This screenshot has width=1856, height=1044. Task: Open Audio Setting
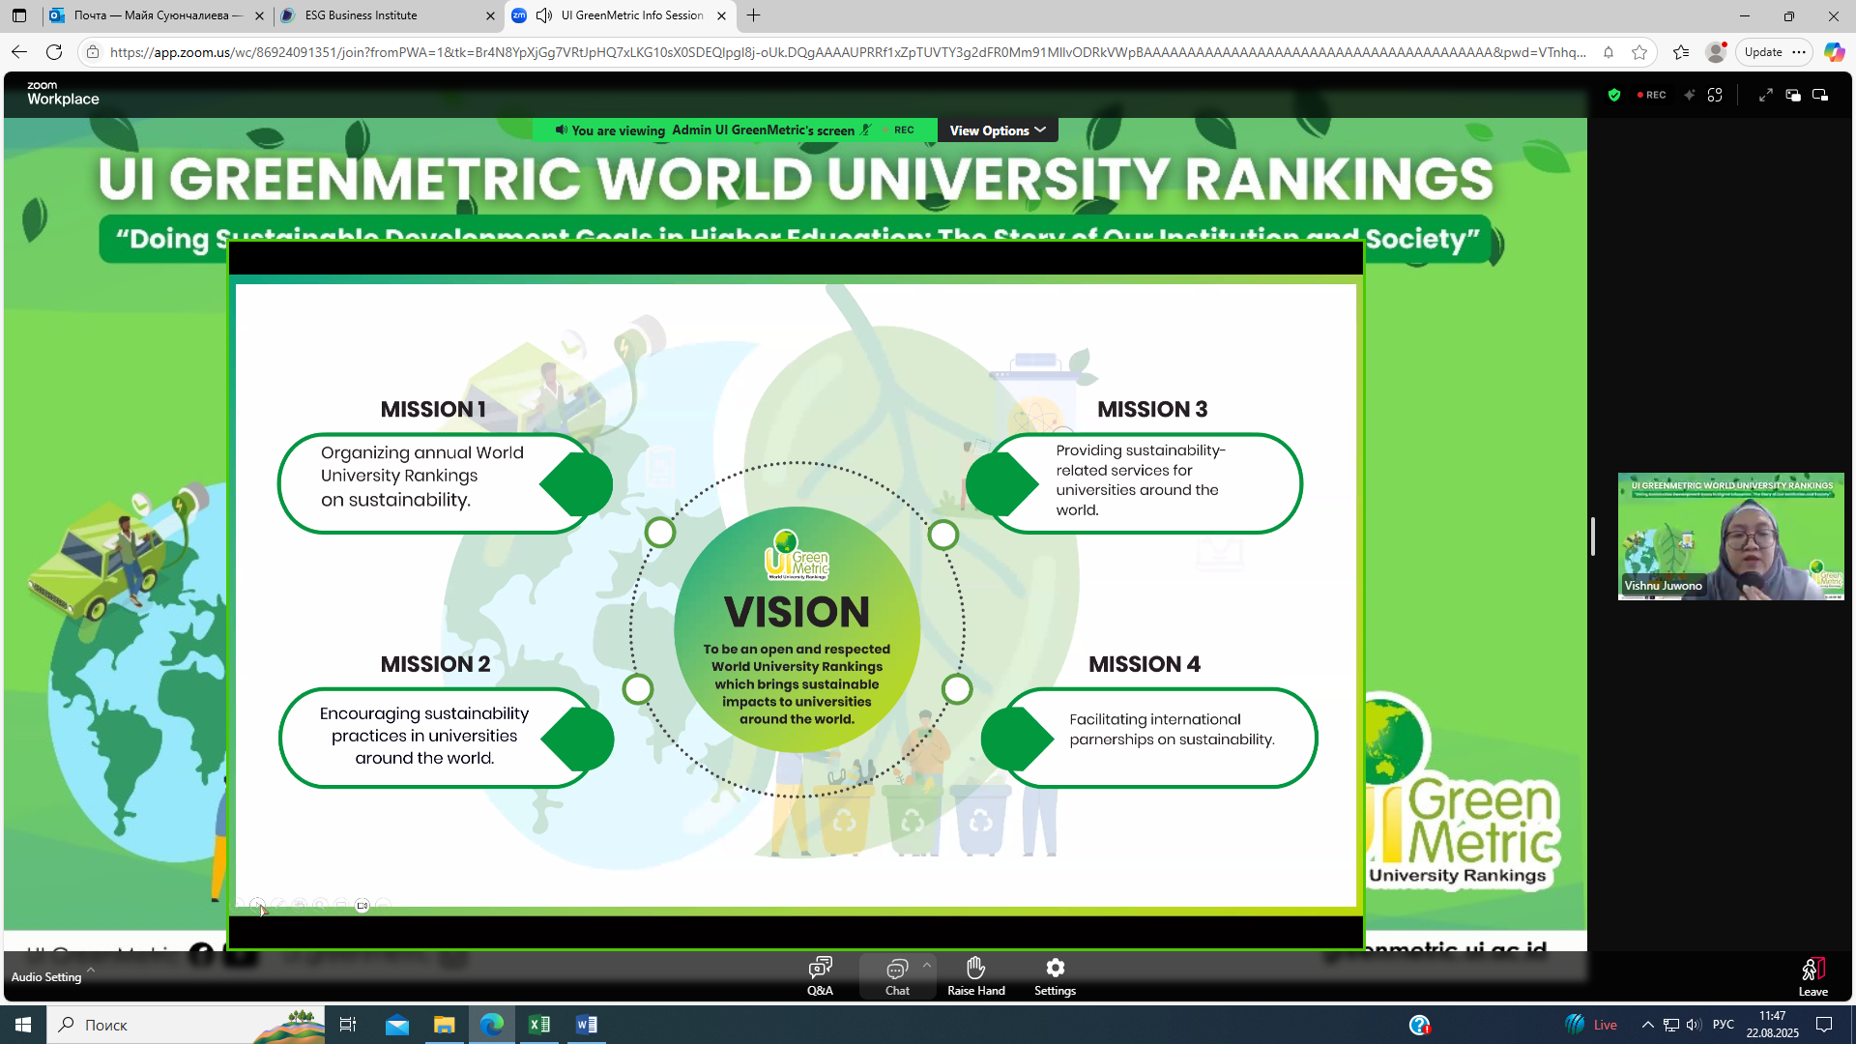(x=46, y=977)
